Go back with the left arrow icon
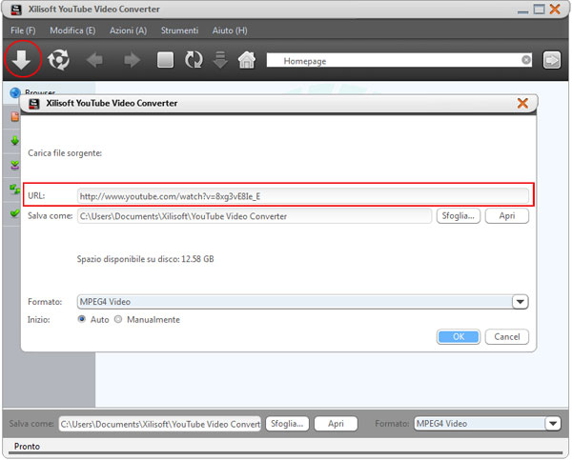Image resolution: width=572 pixels, height=460 pixels. pos(94,60)
